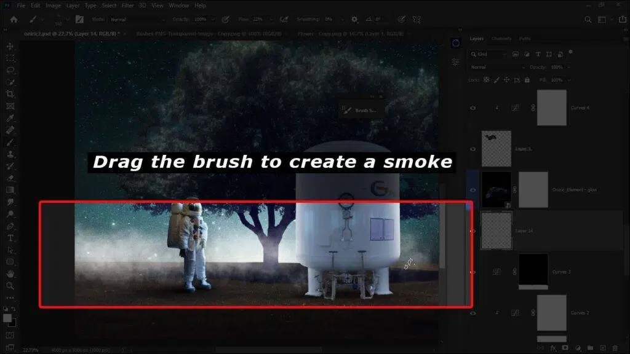This screenshot has height=354, width=630.
Task: Open the brush settings panel icon
Action: tap(79, 19)
